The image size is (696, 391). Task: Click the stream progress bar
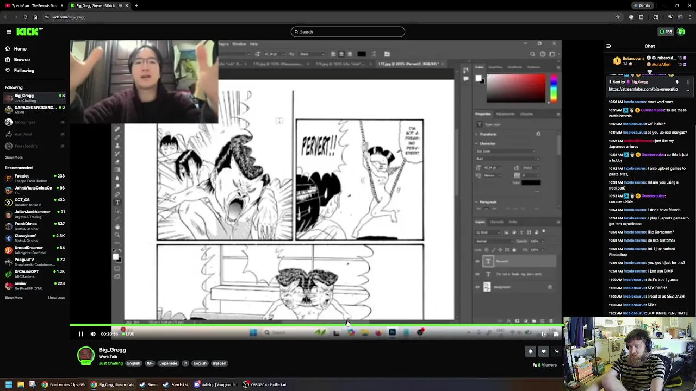[x=315, y=325]
